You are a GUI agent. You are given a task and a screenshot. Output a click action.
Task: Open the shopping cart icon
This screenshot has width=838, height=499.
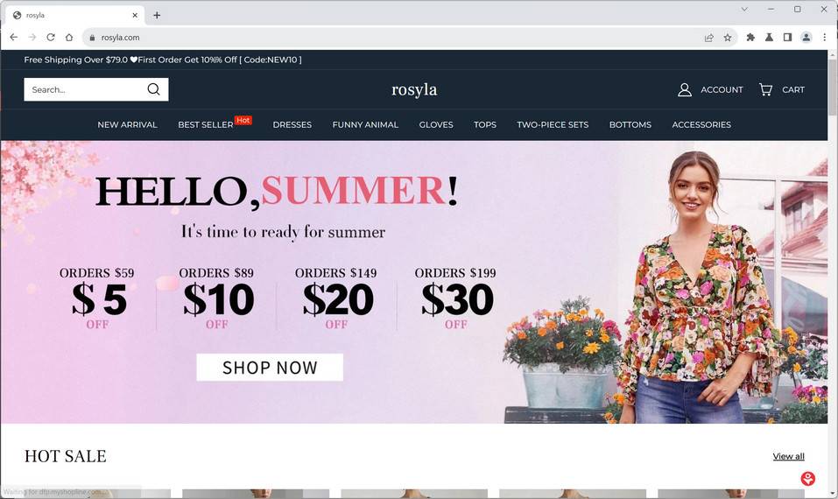tap(765, 89)
